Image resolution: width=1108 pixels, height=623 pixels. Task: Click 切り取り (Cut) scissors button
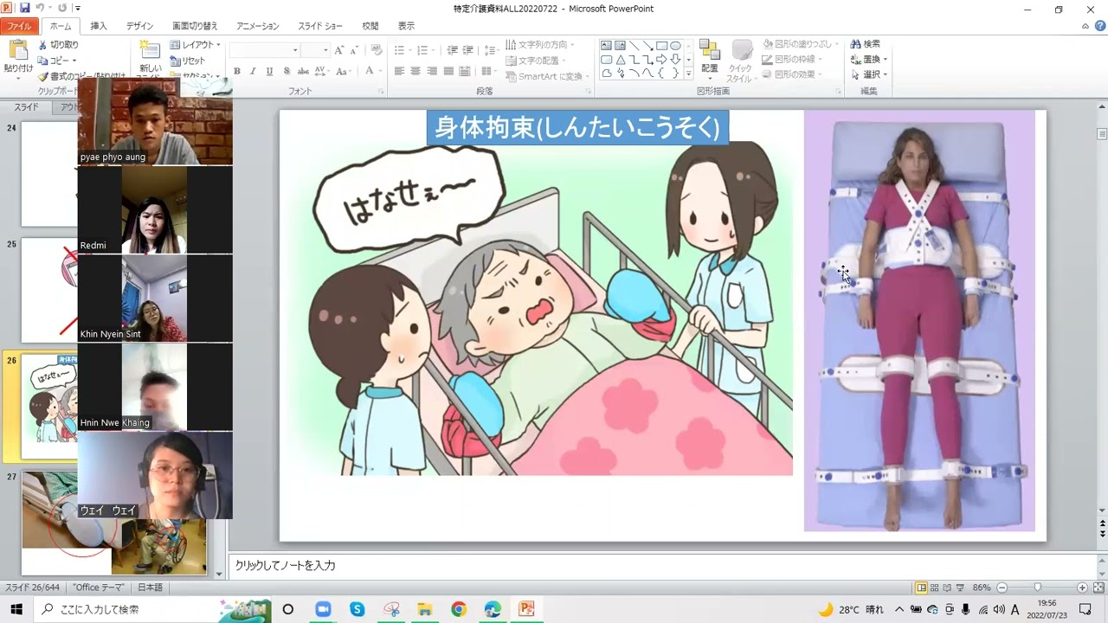coord(58,44)
